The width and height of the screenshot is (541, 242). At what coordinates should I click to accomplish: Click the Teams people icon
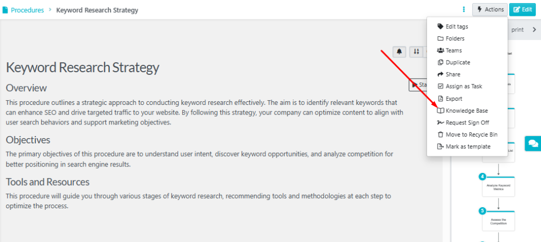440,50
